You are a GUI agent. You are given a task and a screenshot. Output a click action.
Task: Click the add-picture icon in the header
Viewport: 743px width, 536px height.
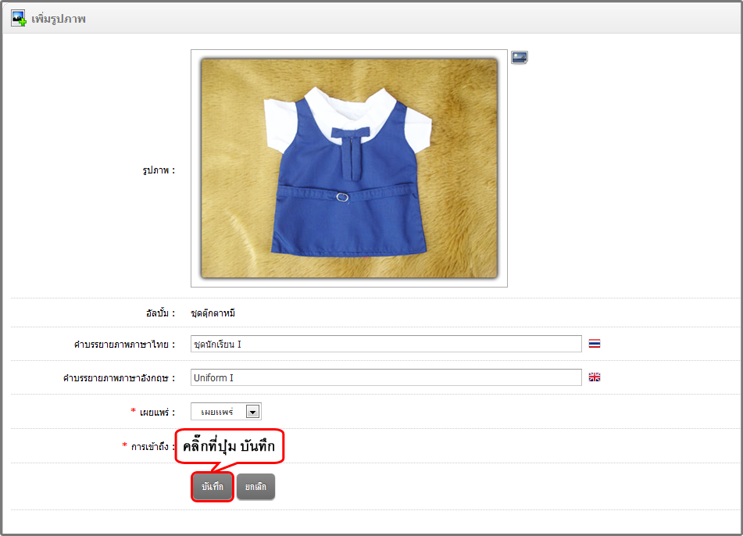(x=19, y=19)
